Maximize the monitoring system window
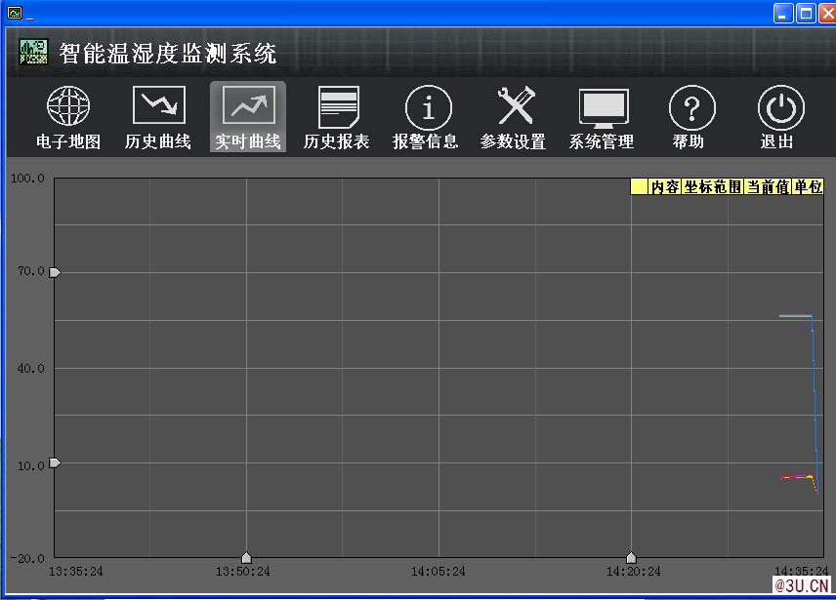 pyautogui.click(x=806, y=14)
